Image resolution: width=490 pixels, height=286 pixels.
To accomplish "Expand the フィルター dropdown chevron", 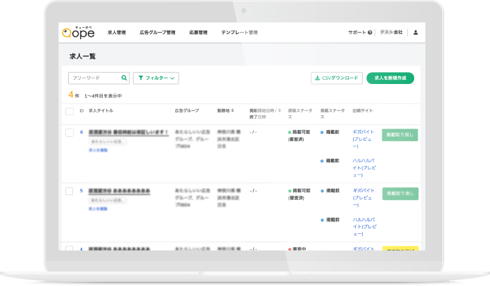I will pyautogui.click(x=172, y=78).
